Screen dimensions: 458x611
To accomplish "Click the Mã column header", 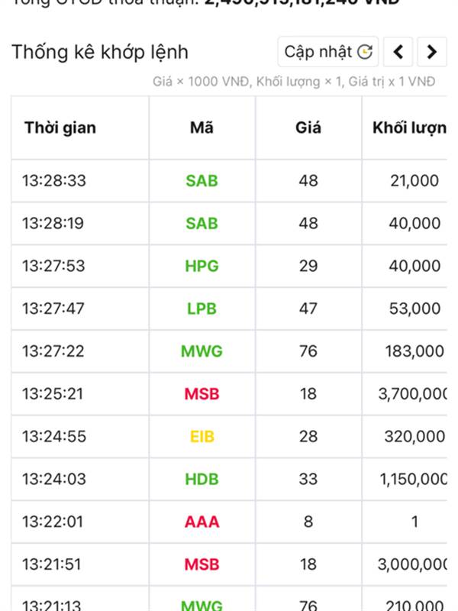I will click(x=202, y=128).
